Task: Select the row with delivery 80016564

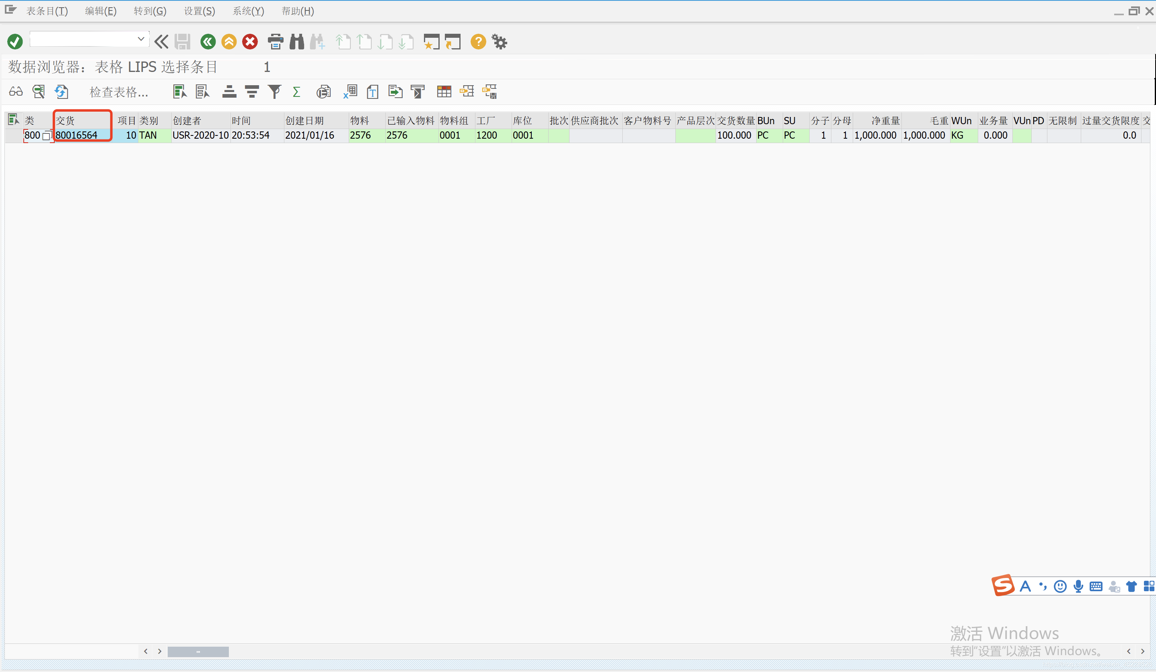Action: point(14,135)
